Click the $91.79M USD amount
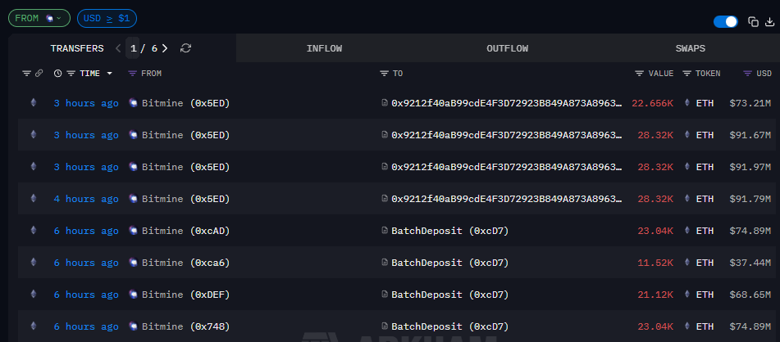 point(750,199)
